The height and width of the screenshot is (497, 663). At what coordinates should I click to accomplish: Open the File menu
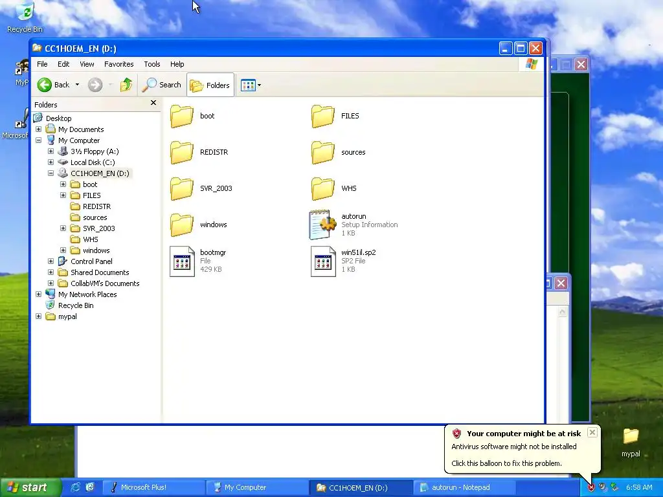pyautogui.click(x=42, y=64)
